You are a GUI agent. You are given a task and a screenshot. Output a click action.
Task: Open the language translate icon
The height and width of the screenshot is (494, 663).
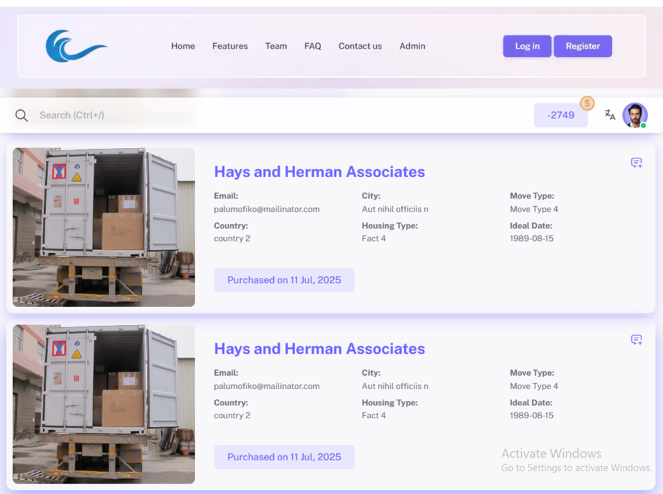coord(610,115)
